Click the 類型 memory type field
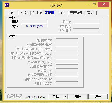Image resolution: width=112 pixels, height=103 pixels. (x=34, y=22)
